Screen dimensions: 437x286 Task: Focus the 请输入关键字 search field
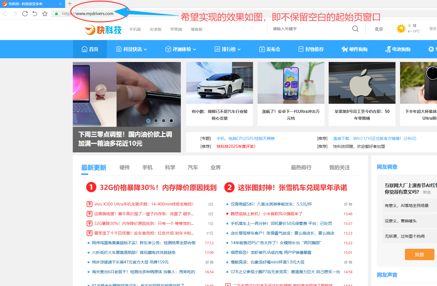pyautogui.click(x=310, y=29)
